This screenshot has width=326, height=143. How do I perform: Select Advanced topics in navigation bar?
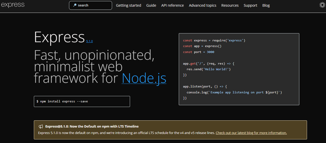pos(202,5)
